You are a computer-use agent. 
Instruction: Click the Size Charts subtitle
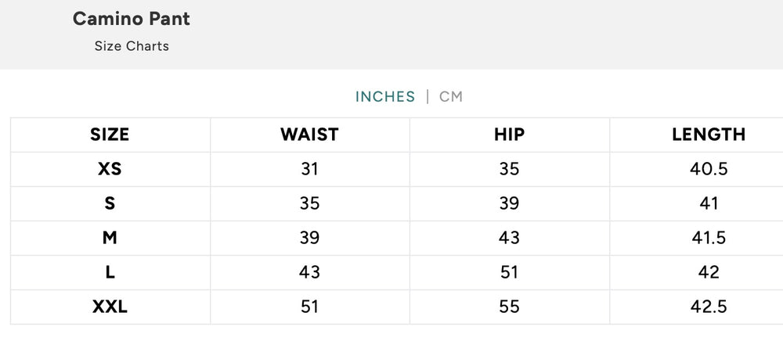pos(132,46)
